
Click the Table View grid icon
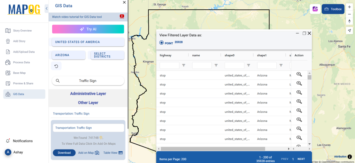coord(121,153)
